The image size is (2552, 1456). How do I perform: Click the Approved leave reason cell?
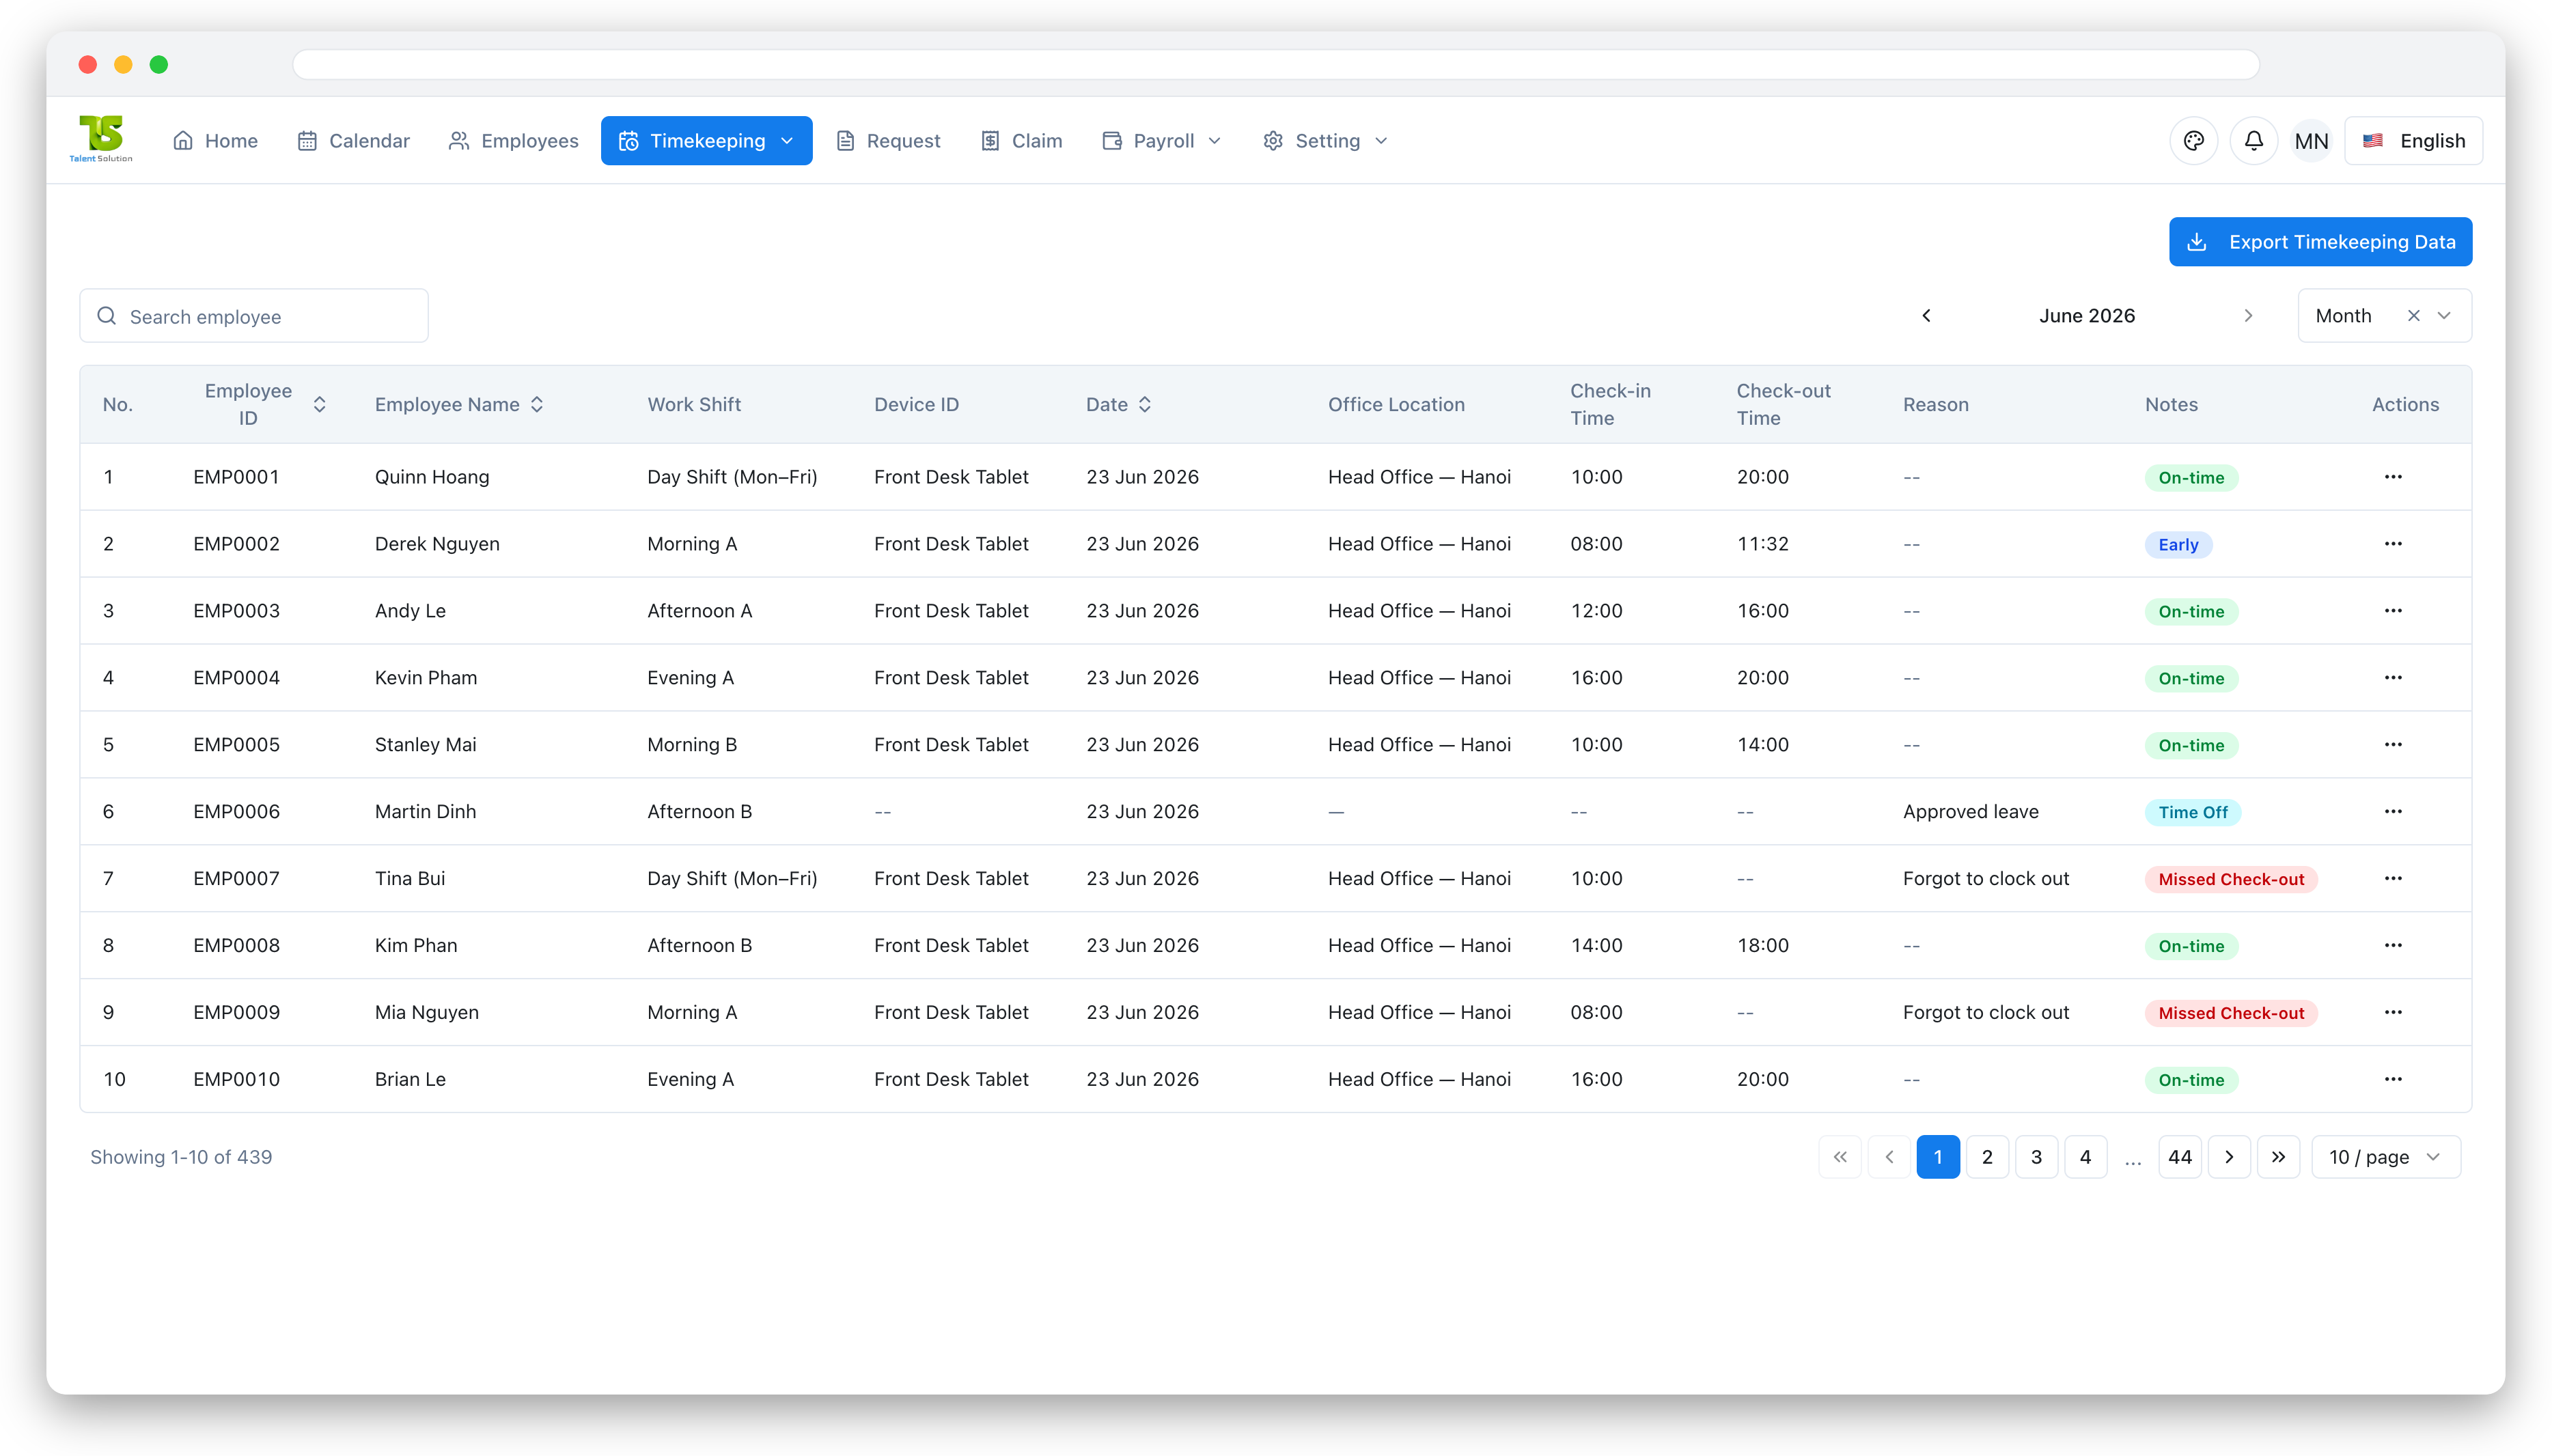pos(1970,812)
